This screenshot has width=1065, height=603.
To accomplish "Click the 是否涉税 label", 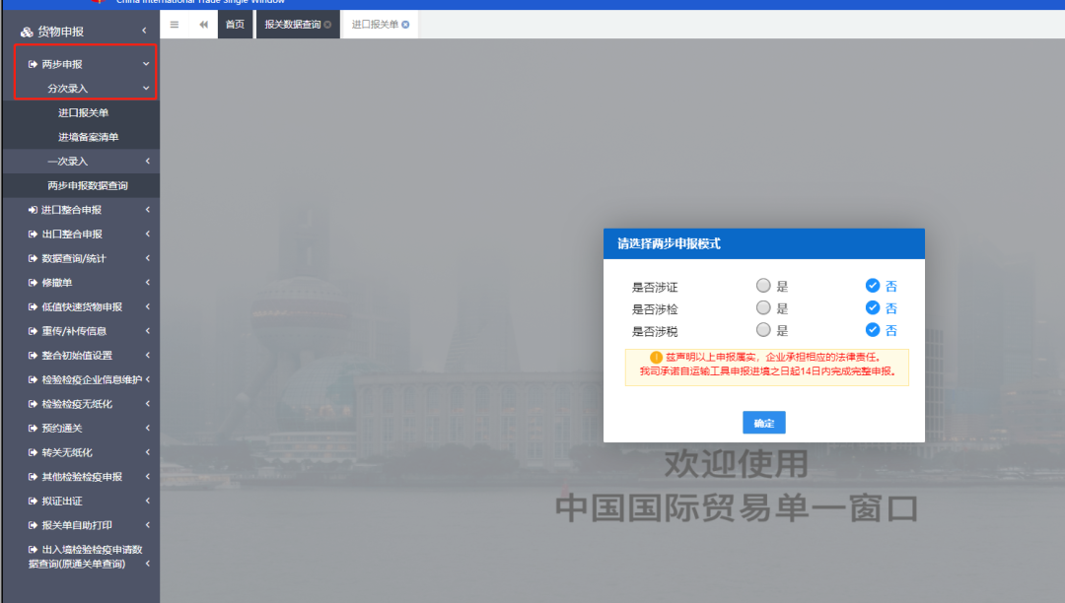I will [655, 332].
